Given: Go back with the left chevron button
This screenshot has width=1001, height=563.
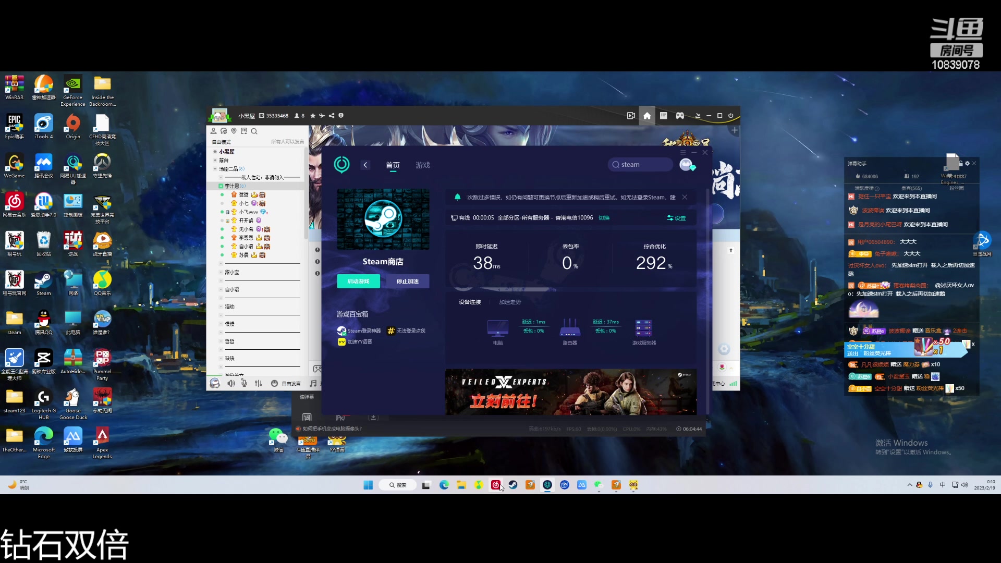Looking at the screenshot, I should click(x=365, y=165).
